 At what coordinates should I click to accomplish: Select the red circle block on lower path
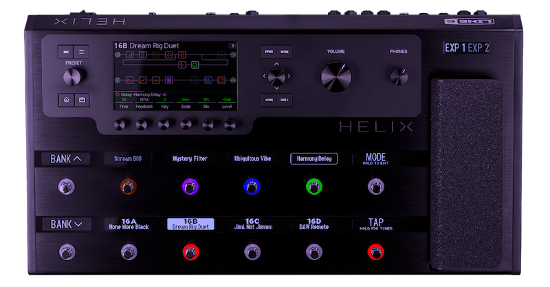tap(221, 81)
